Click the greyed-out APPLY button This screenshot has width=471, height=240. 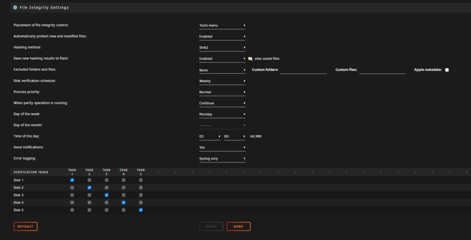(x=211, y=226)
